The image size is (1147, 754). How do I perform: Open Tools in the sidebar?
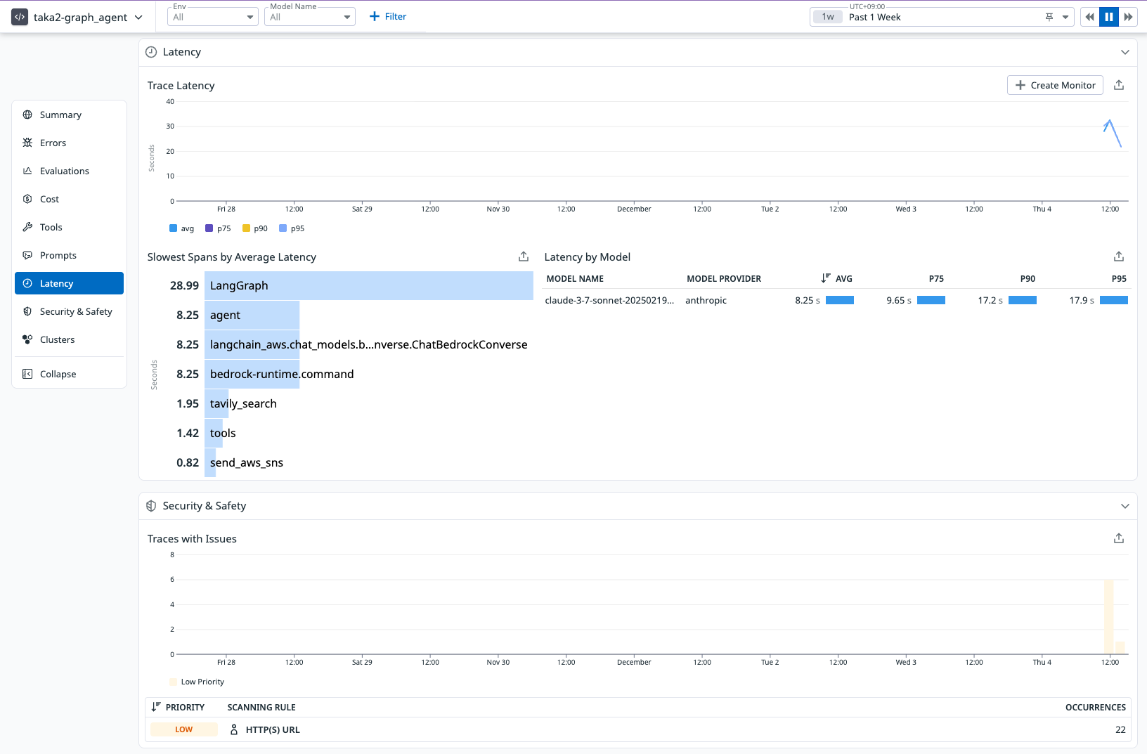[69, 227]
